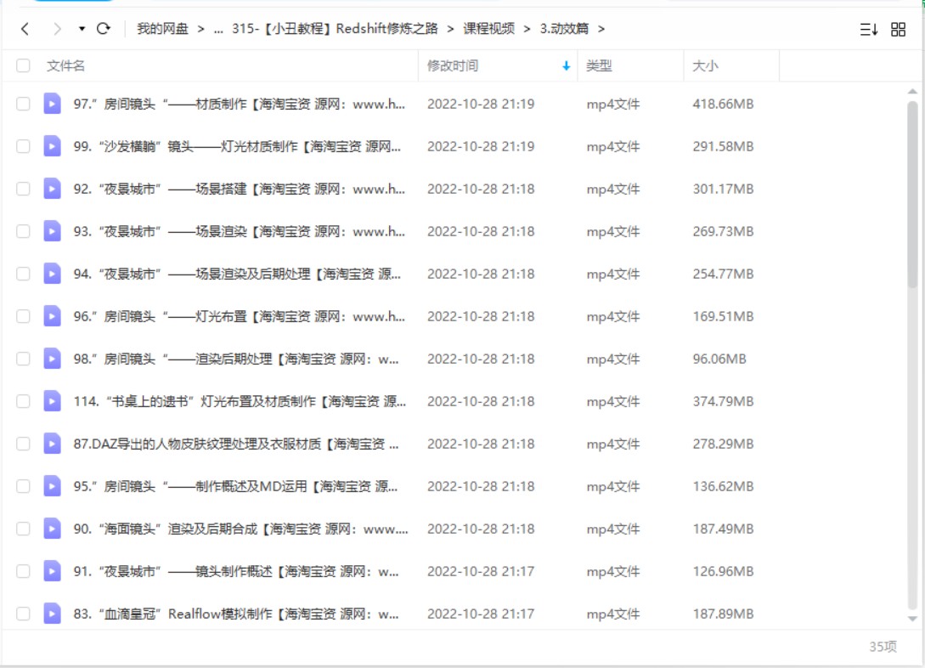Sort by 大小 column header

pos(705,65)
